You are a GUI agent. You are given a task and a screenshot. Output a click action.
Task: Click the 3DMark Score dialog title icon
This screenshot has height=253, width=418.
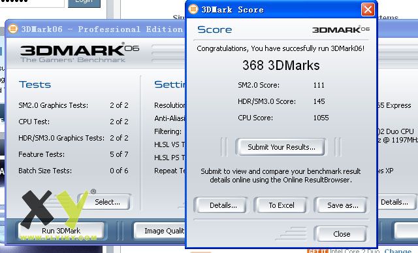click(x=193, y=9)
